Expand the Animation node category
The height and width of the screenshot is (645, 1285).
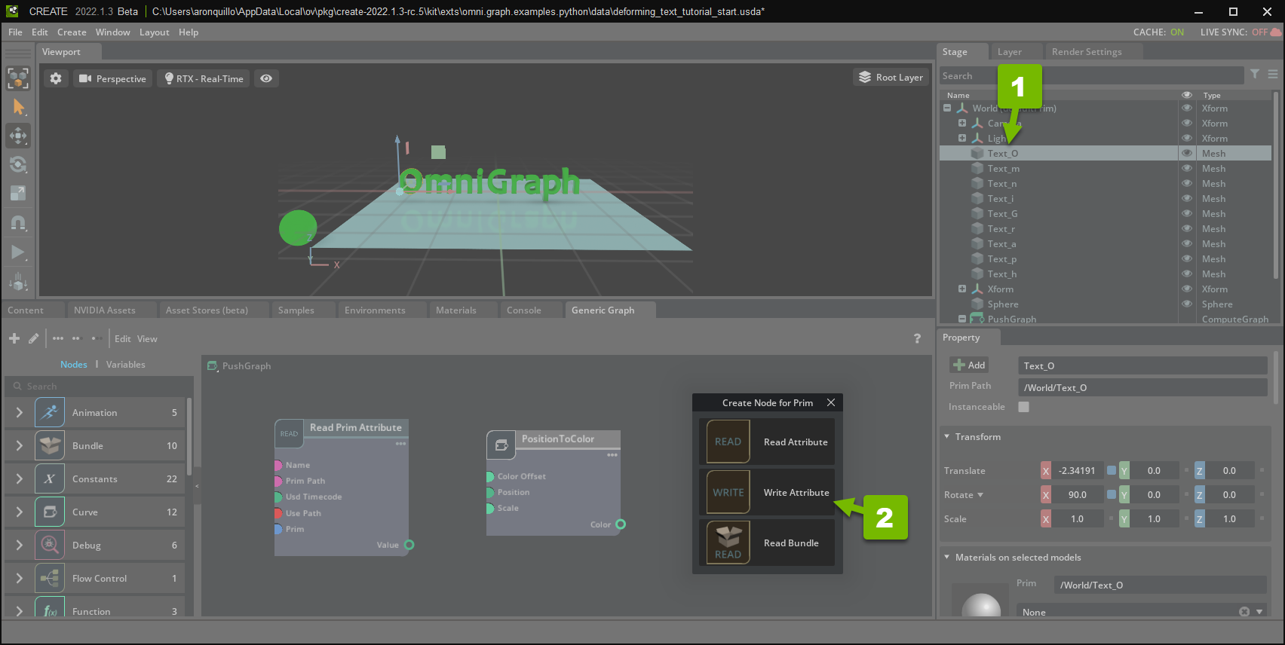(x=20, y=413)
